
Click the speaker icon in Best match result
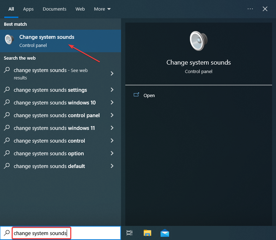click(x=9, y=40)
